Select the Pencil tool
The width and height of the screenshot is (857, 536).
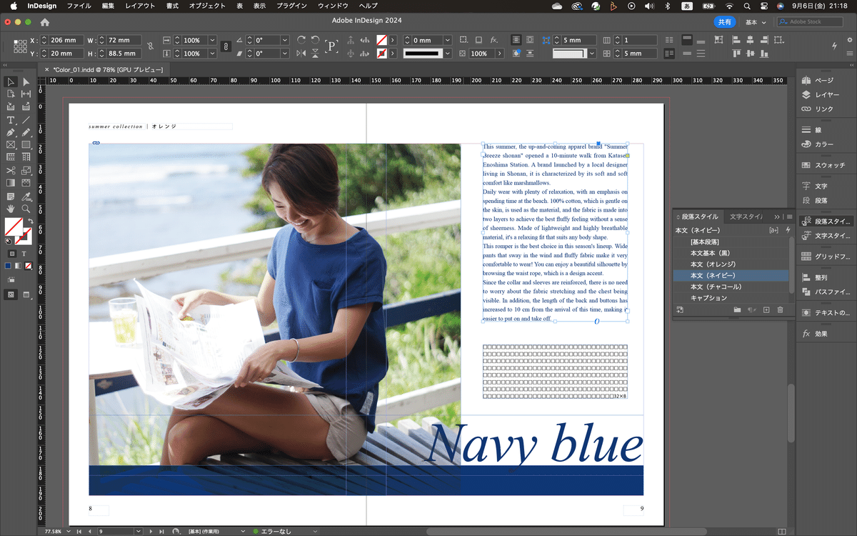[26, 132]
